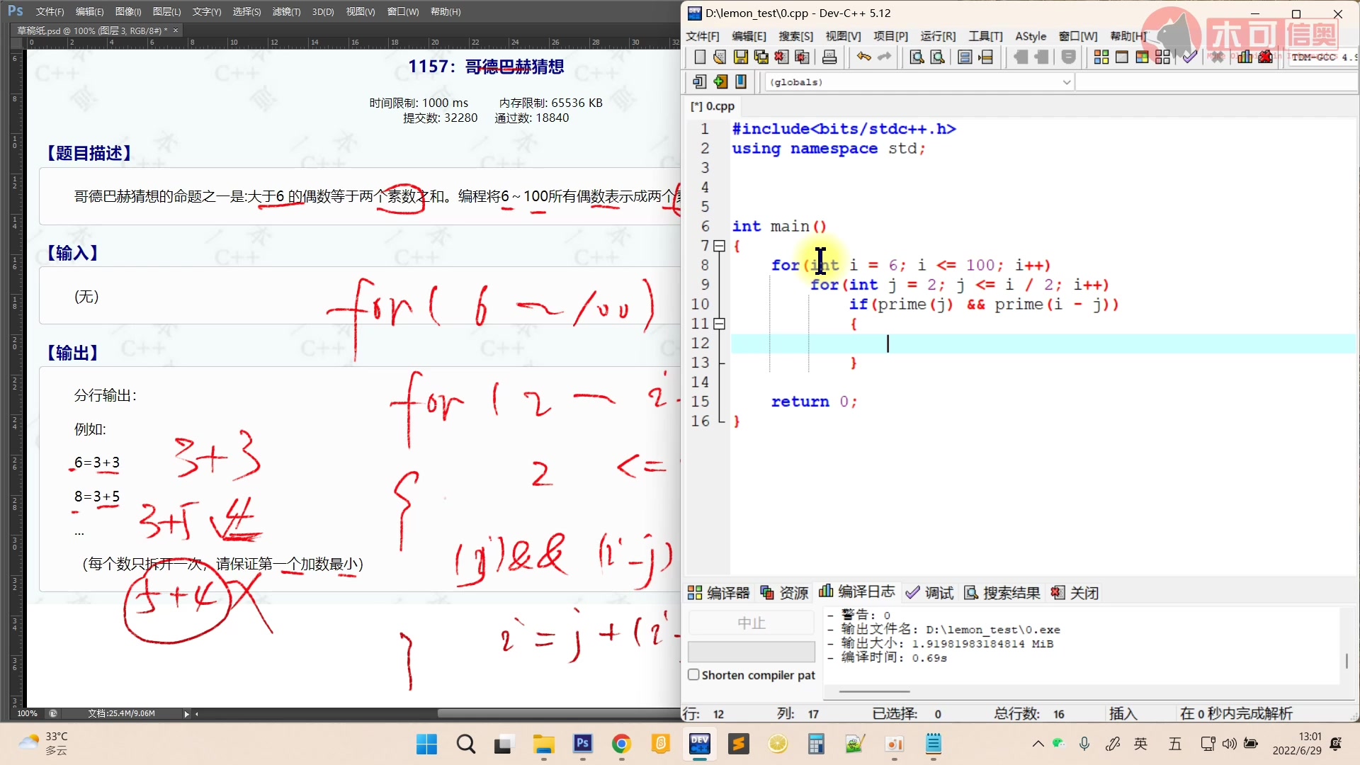Open the 项目[P] menu in Dev-C++

click(x=890, y=36)
